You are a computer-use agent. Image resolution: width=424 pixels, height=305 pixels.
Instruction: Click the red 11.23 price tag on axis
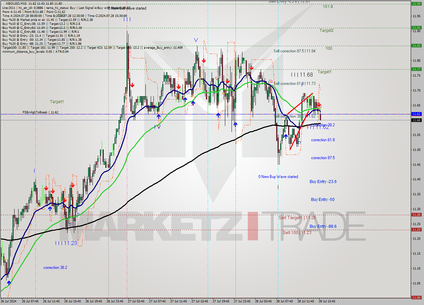(416, 230)
